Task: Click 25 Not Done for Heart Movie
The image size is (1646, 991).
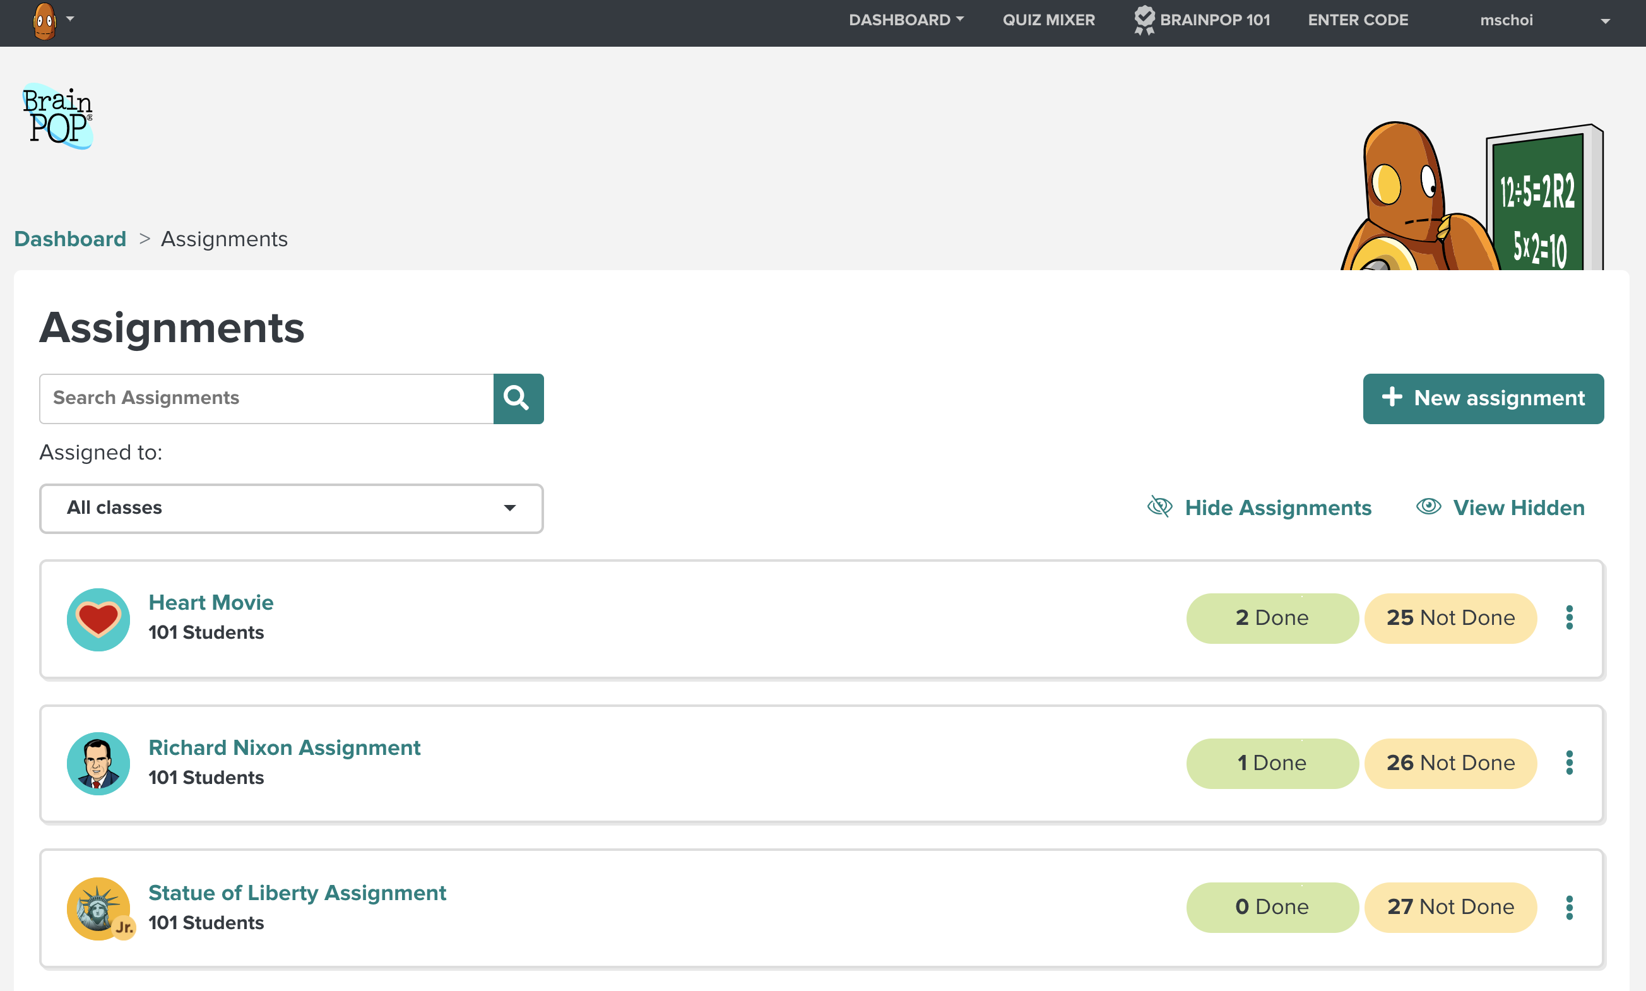Action: click(1450, 618)
